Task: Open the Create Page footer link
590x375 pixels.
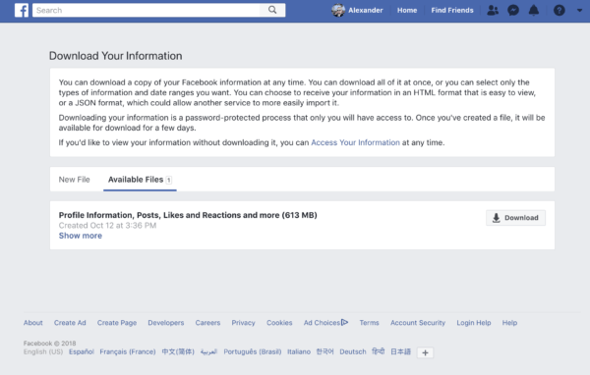Action: (117, 323)
